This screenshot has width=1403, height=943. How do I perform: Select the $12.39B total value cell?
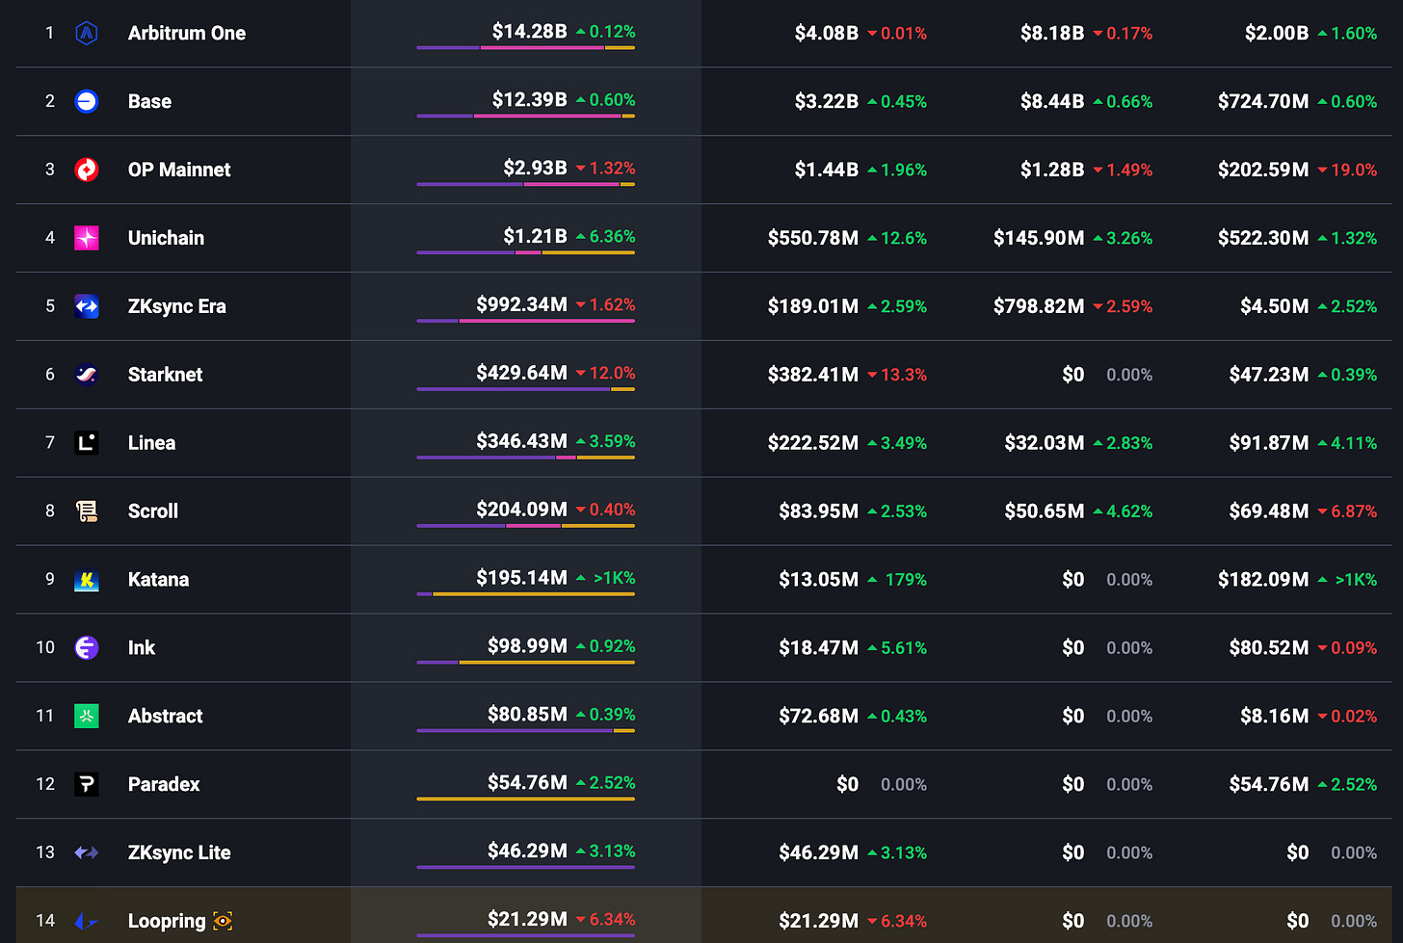pos(529,100)
